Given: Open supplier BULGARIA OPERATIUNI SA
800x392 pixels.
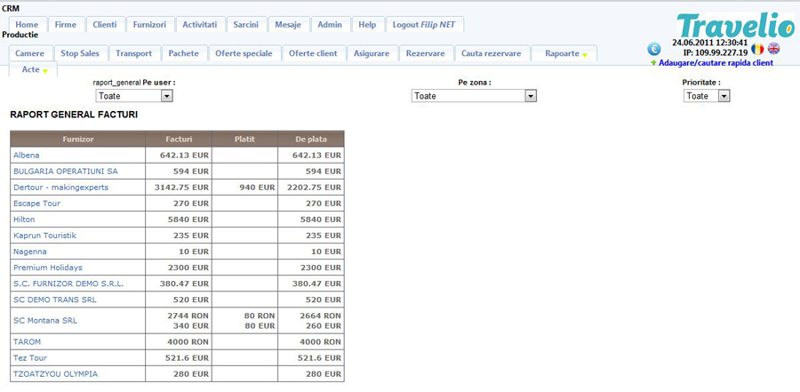Looking at the screenshot, I should pos(66,172).
